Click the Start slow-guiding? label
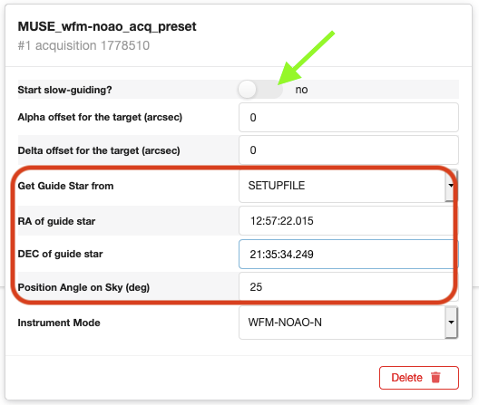This screenshot has width=479, height=405. click(x=64, y=90)
